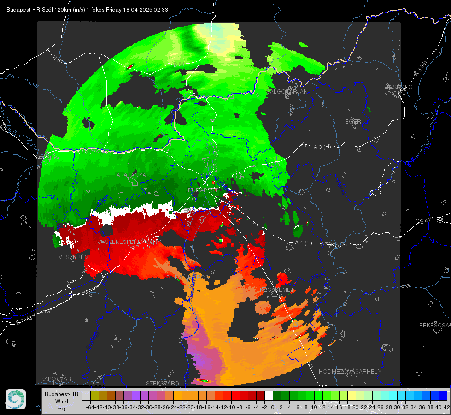Click the MISKOLC city label
Screen dimensions: 451x415
[x=399, y=87]
